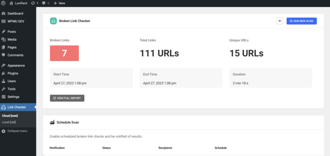The height and width of the screenshot is (156, 330).
Task: Click the plus New icon
Action: 55,3
